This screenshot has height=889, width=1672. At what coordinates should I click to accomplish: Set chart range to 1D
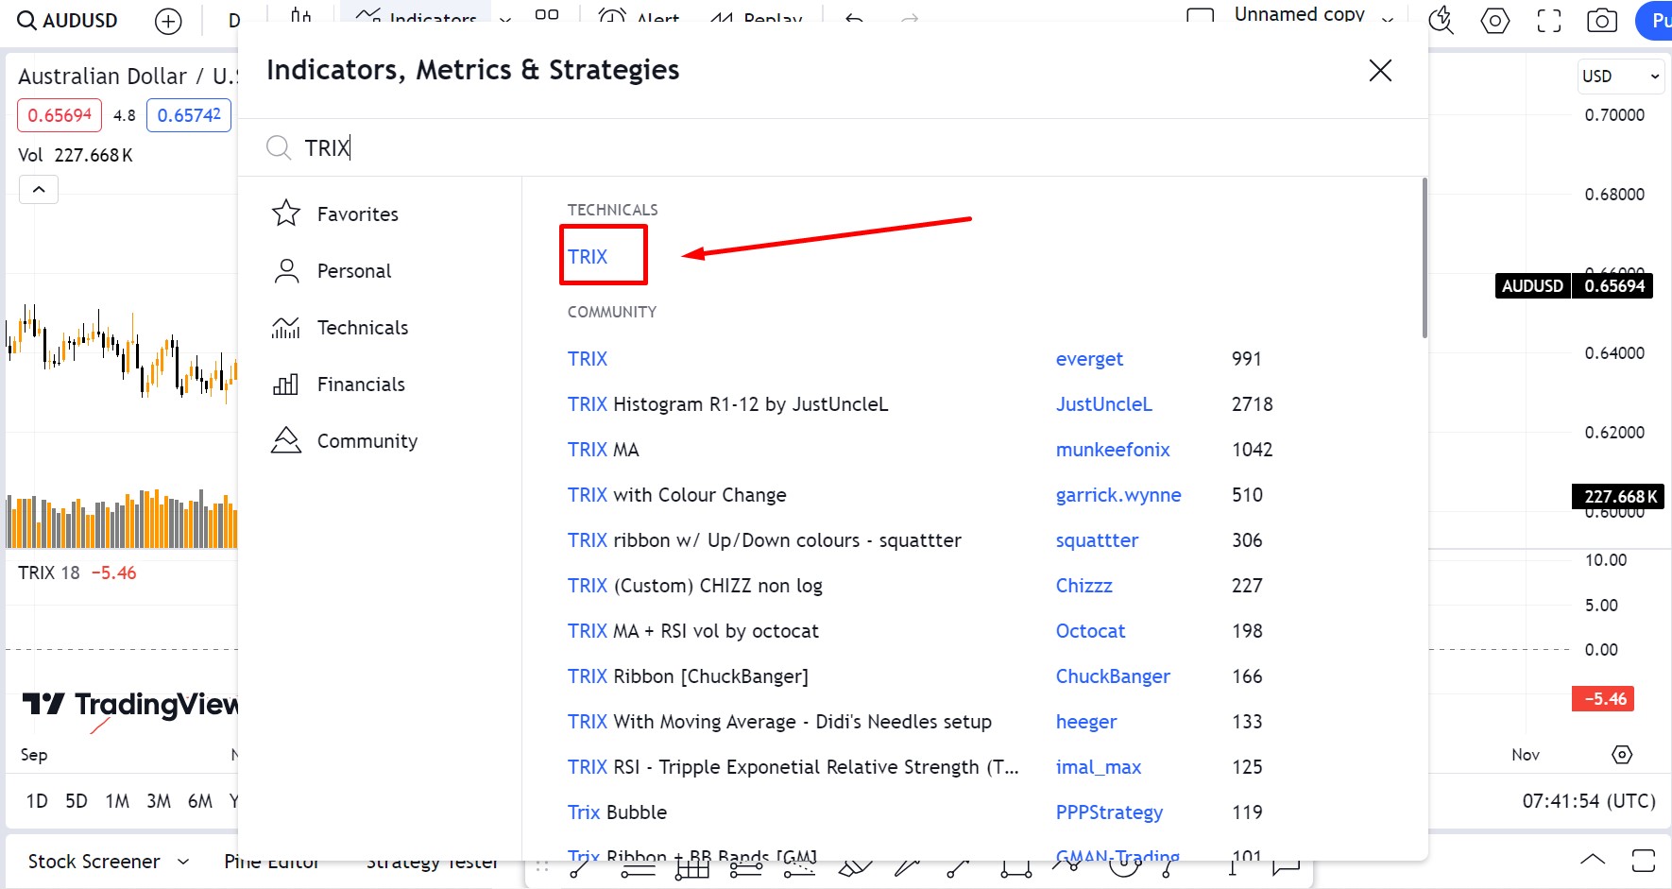point(37,801)
